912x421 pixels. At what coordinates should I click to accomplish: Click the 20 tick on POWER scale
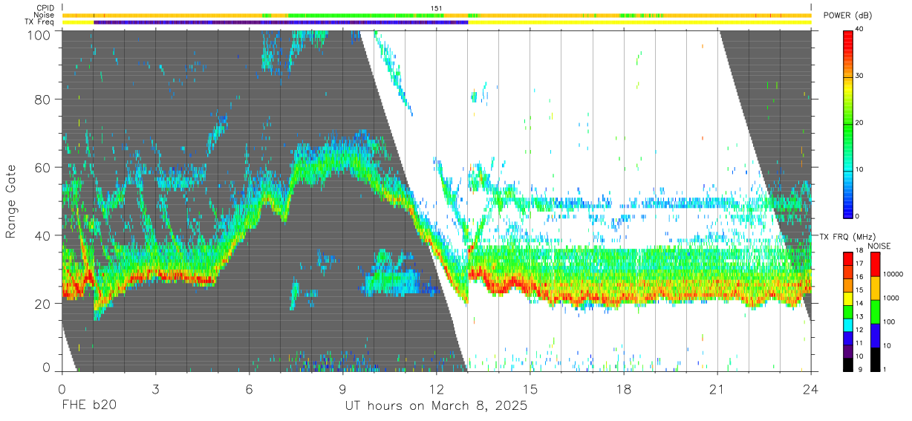coord(860,123)
